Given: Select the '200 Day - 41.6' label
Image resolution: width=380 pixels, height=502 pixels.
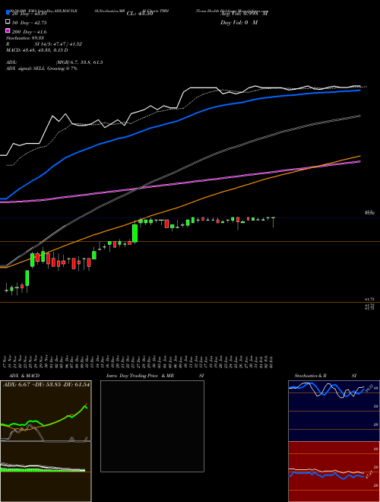Looking at the screenshot, I should point(30,32).
